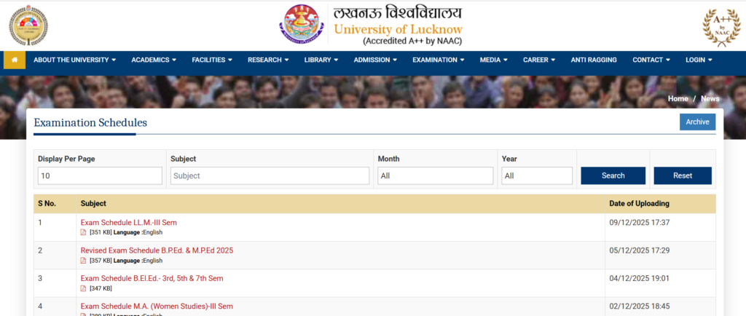The height and width of the screenshot is (316, 746).
Task: Click the NAAC A++ badge logo
Action: pyautogui.click(x=721, y=26)
